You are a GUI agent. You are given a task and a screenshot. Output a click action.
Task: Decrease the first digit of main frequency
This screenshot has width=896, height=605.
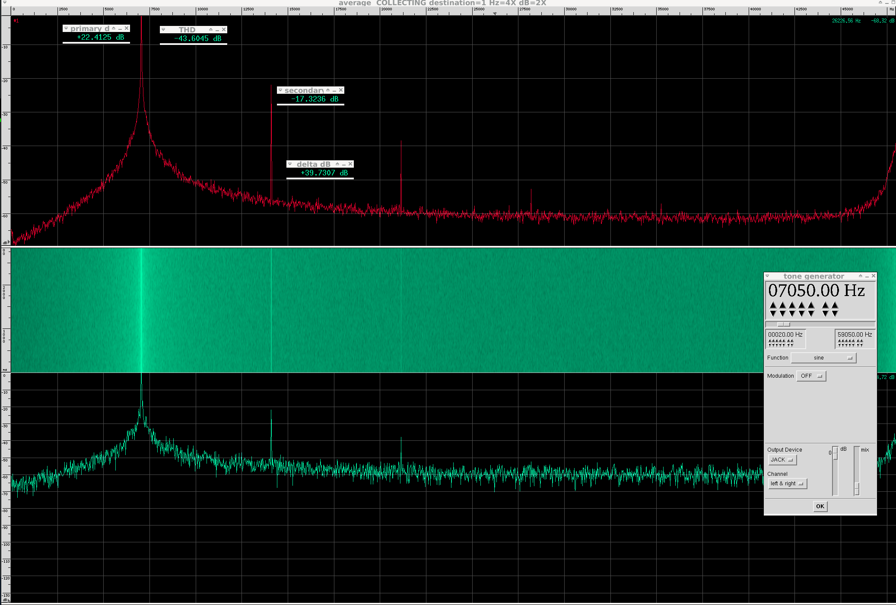tap(773, 313)
